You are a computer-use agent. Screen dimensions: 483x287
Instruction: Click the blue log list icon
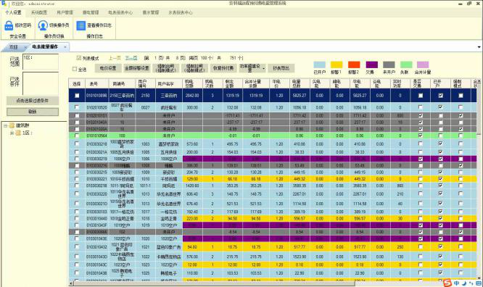point(80,25)
